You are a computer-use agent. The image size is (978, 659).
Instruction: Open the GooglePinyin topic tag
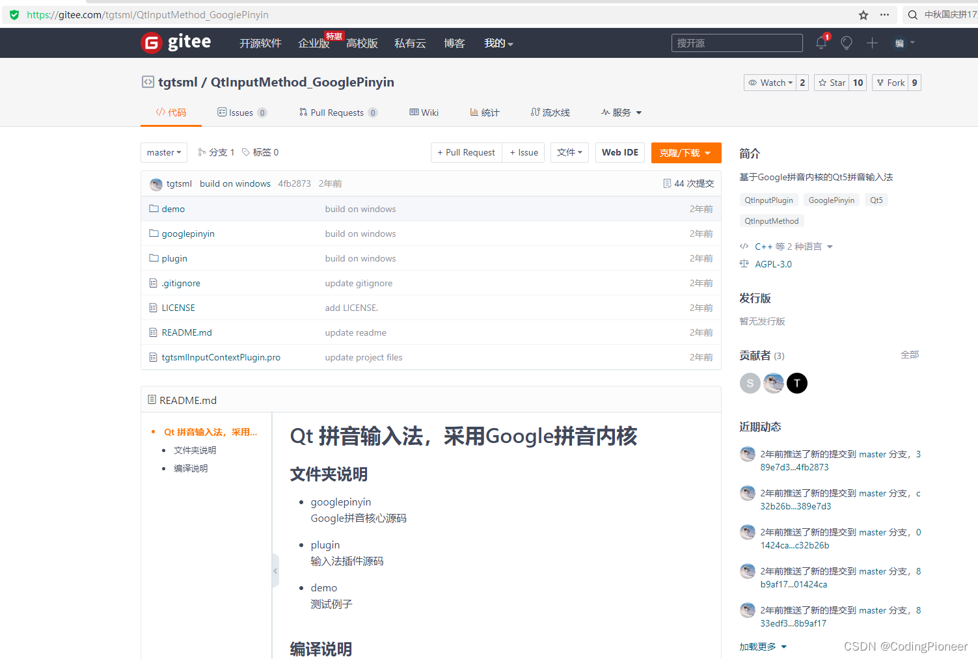click(x=831, y=200)
